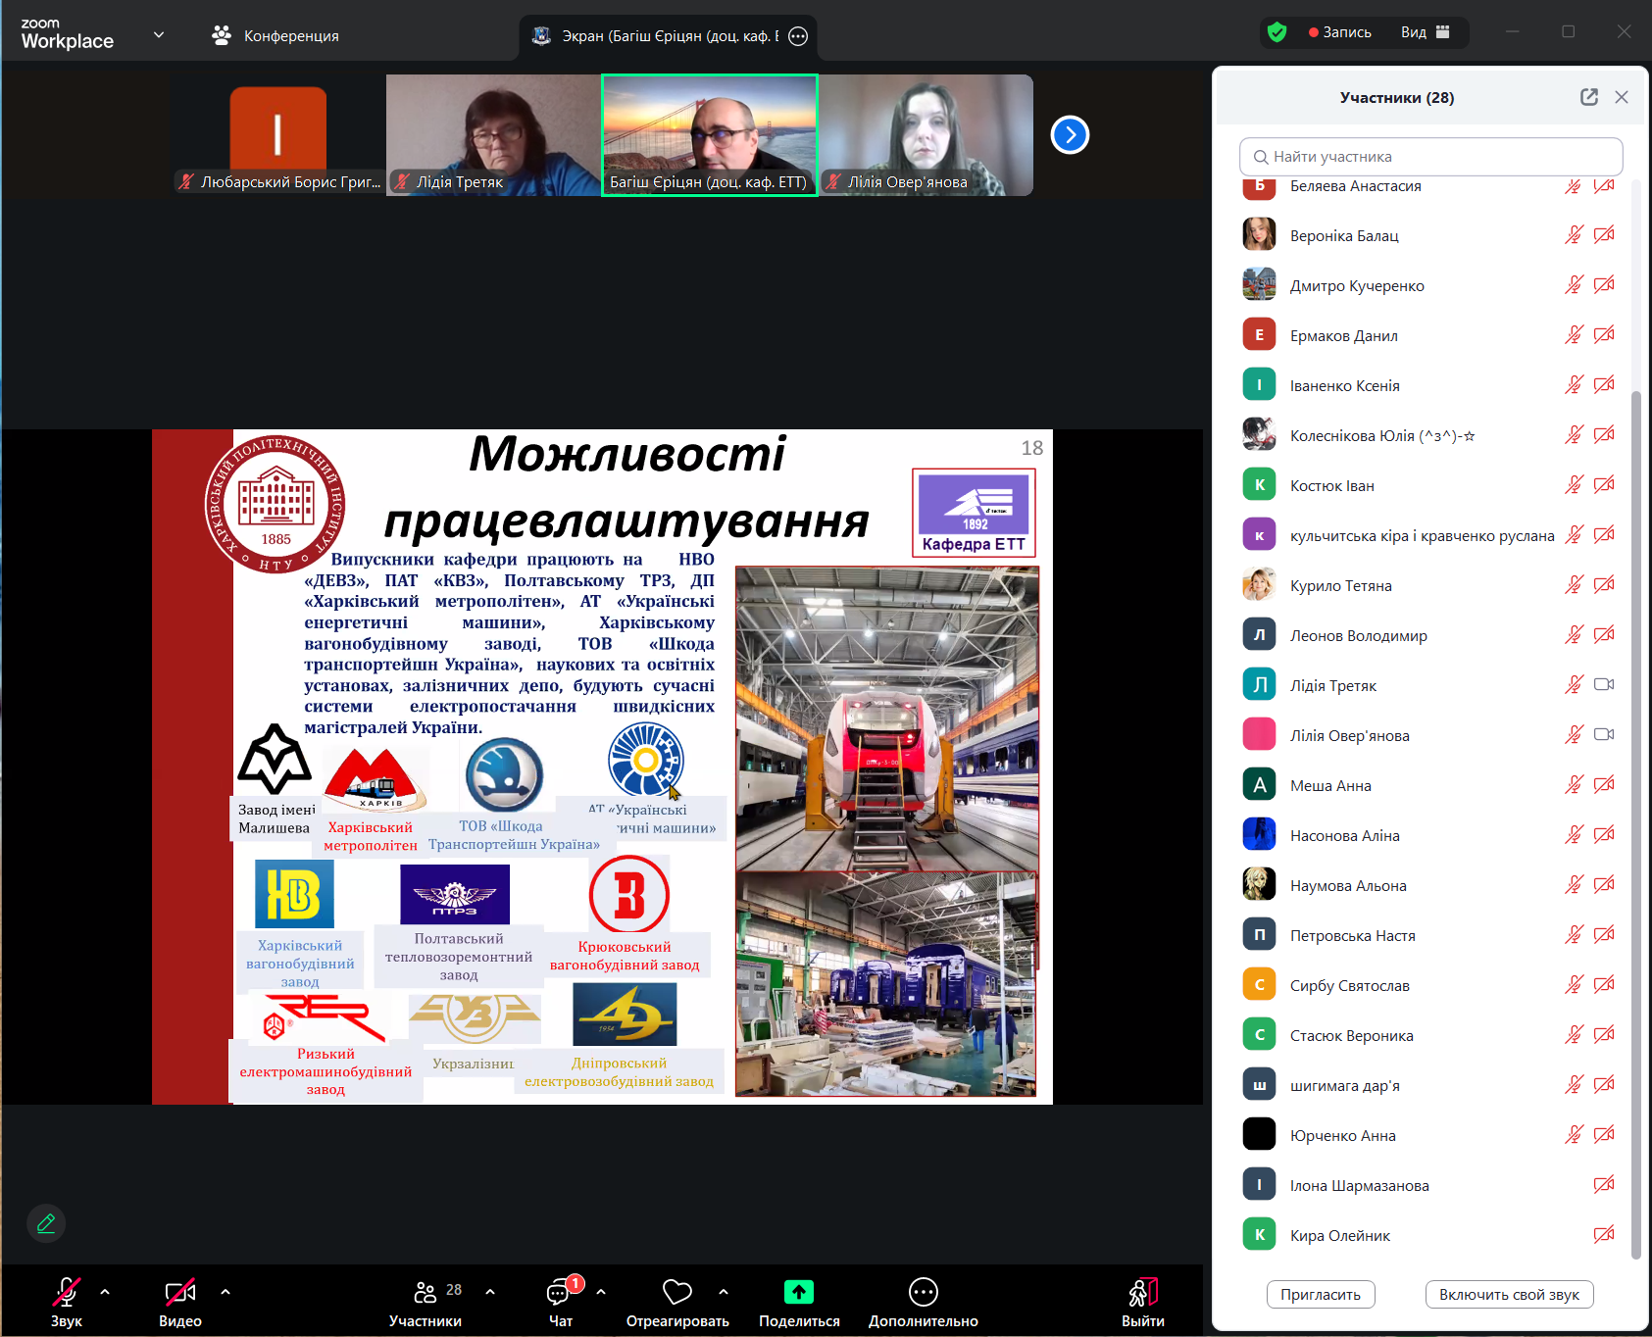This screenshot has height=1337, width=1652.
Task: Expand audio options arrow next to Звук
Action: click(105, 1292)
